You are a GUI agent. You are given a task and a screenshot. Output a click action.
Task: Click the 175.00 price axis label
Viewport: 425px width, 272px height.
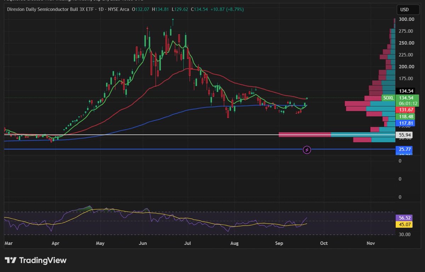pyautogui.click(x=406, y=78)
